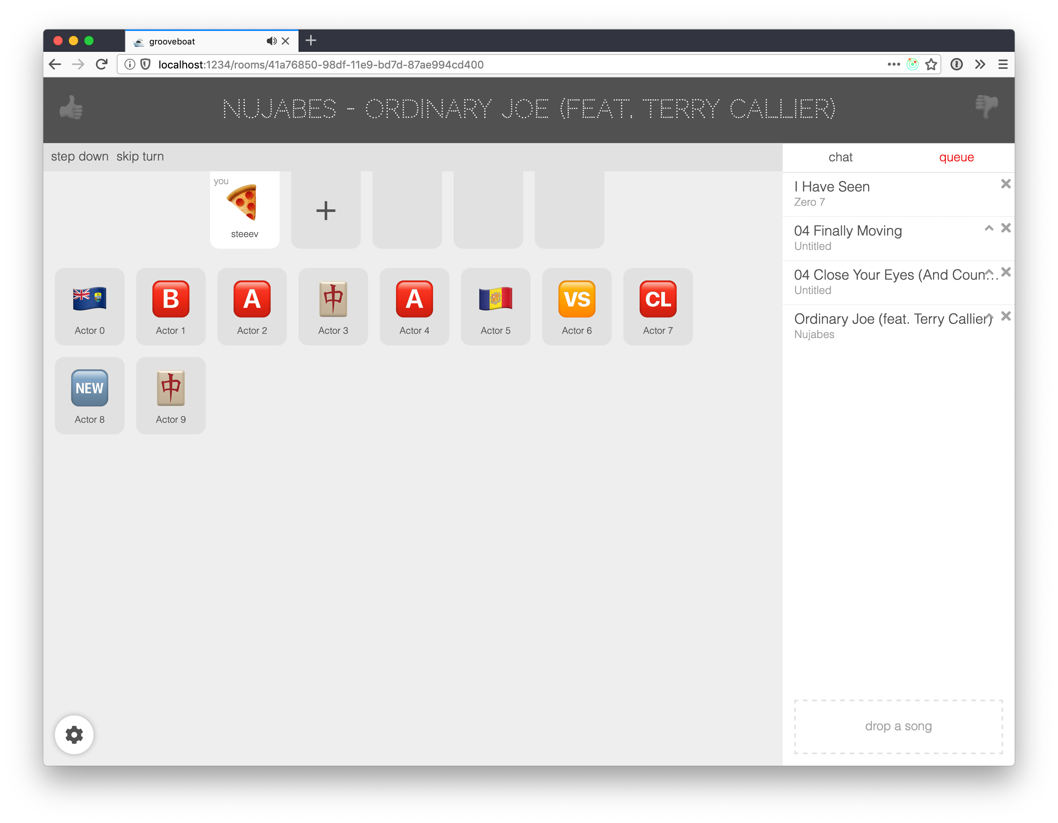Move 'Ordinary Joe' up in the queue
Image resolution: width=1058 pixels, height=823 pixels.
[x=989, y=316]
